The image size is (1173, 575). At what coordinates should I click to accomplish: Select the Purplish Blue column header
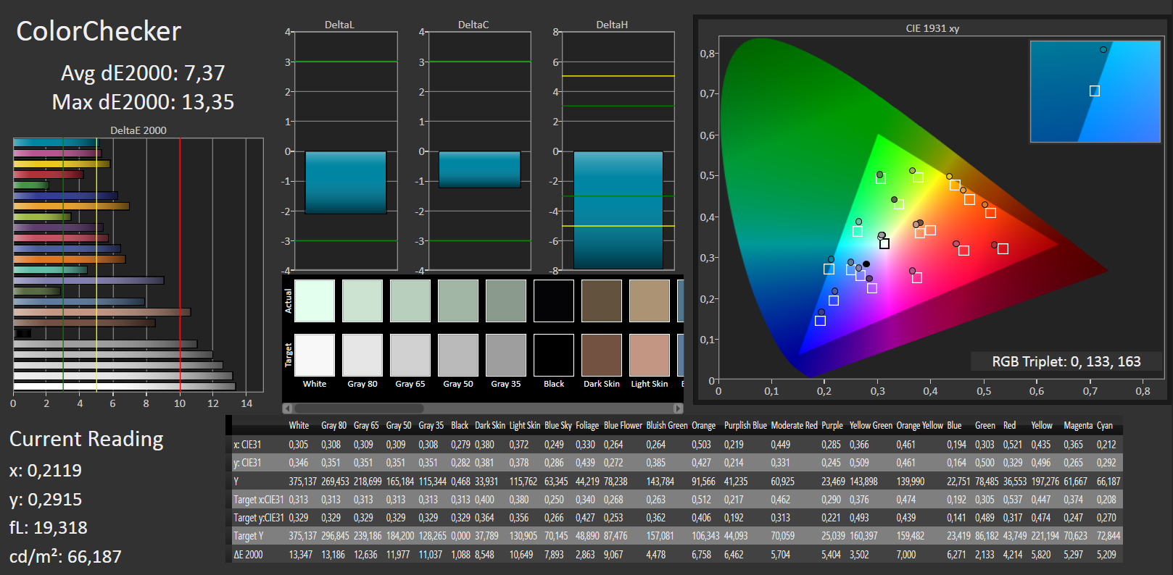tap(745, 426)
